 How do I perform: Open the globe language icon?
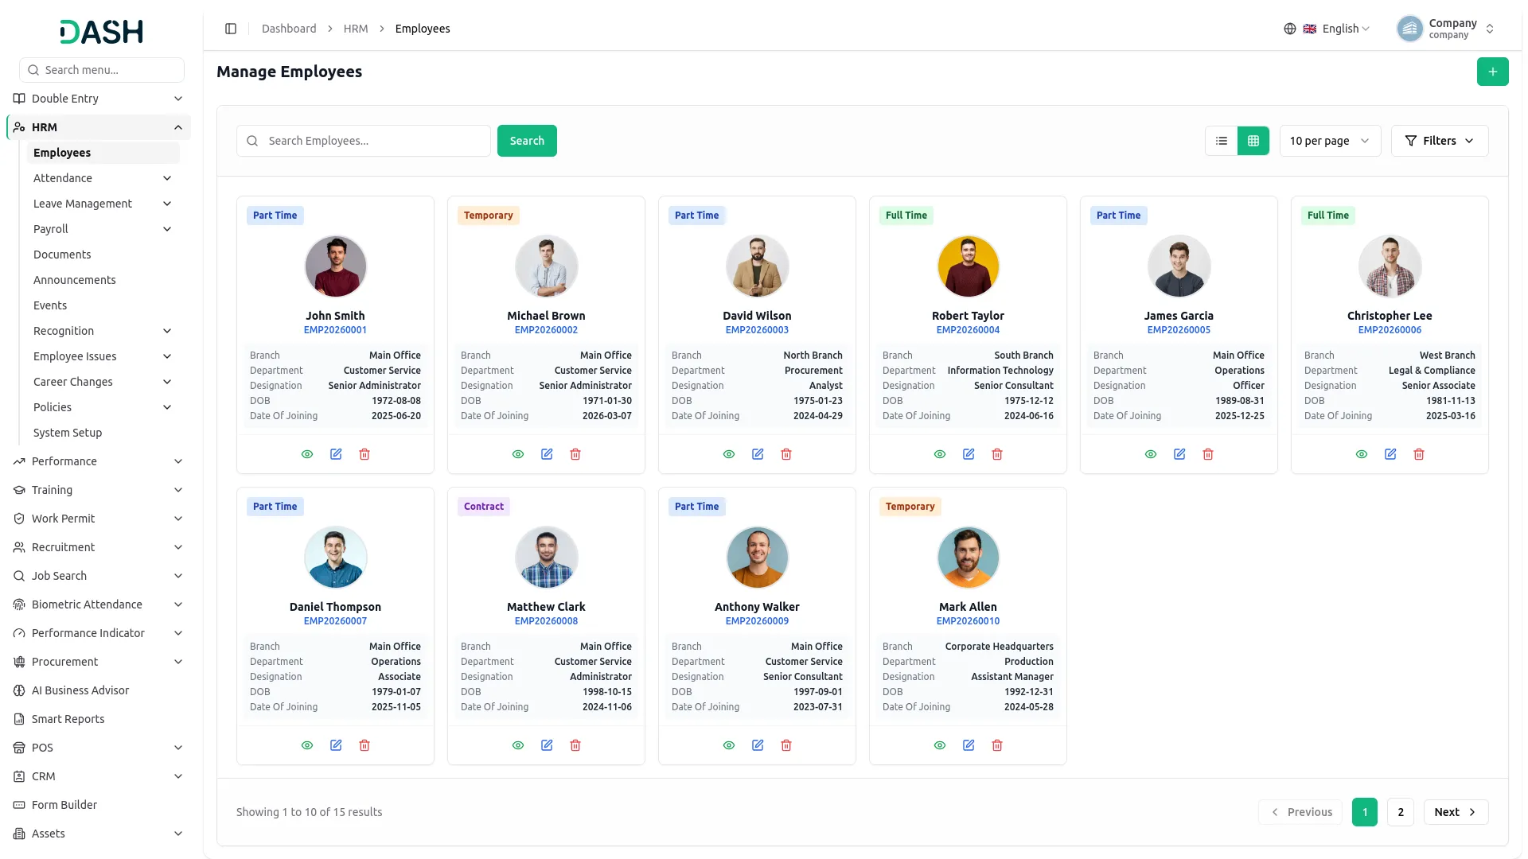click(1290, 29)
